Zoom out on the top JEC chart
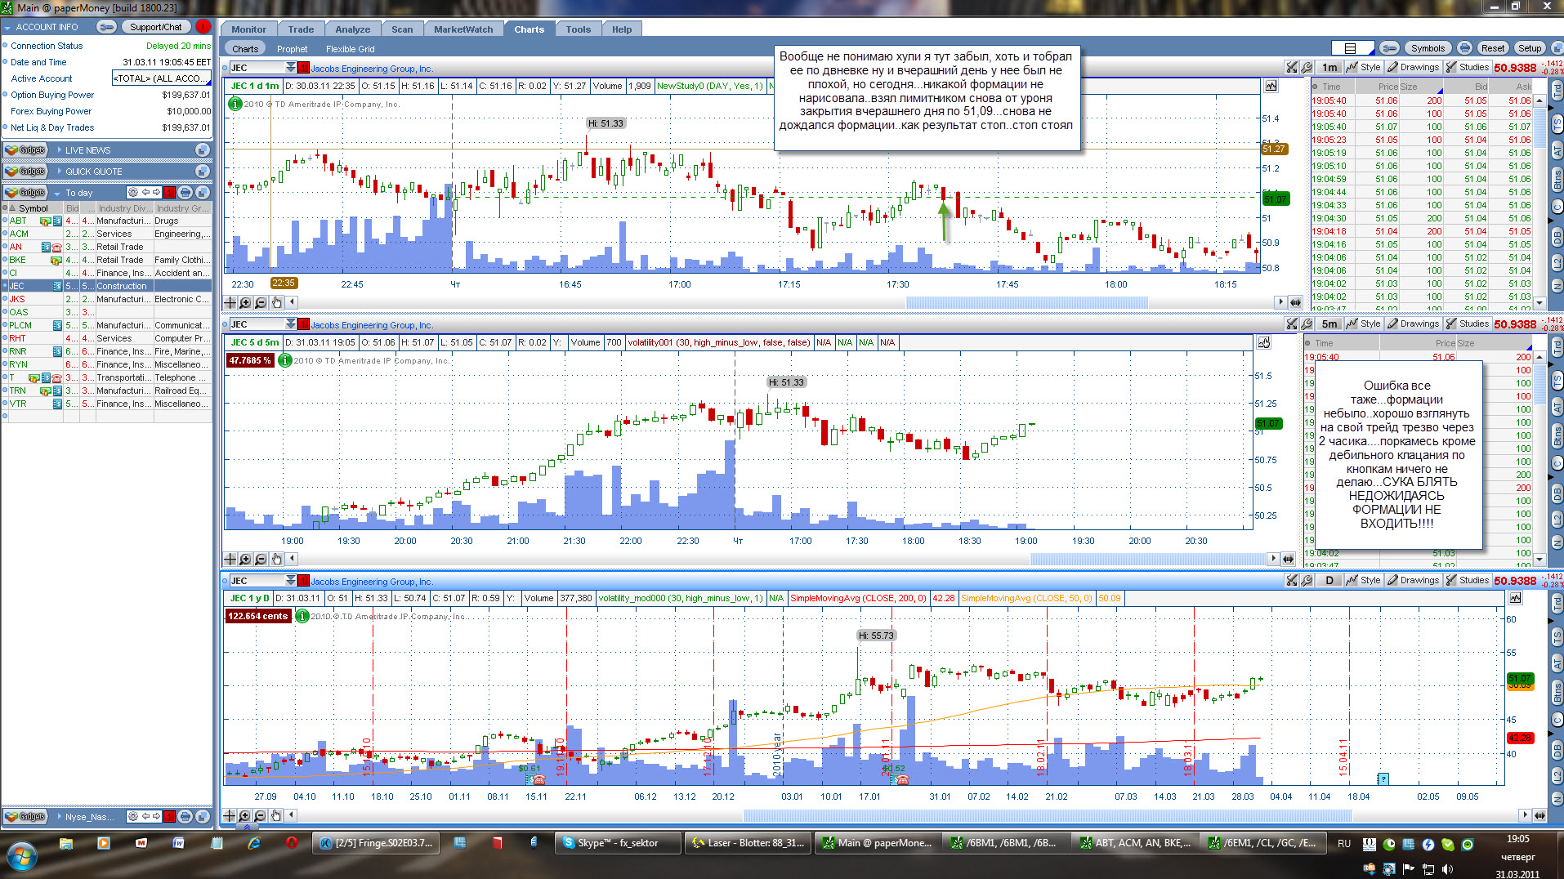The height and width of the screenshot is (879, 1564). click(261, 302)
